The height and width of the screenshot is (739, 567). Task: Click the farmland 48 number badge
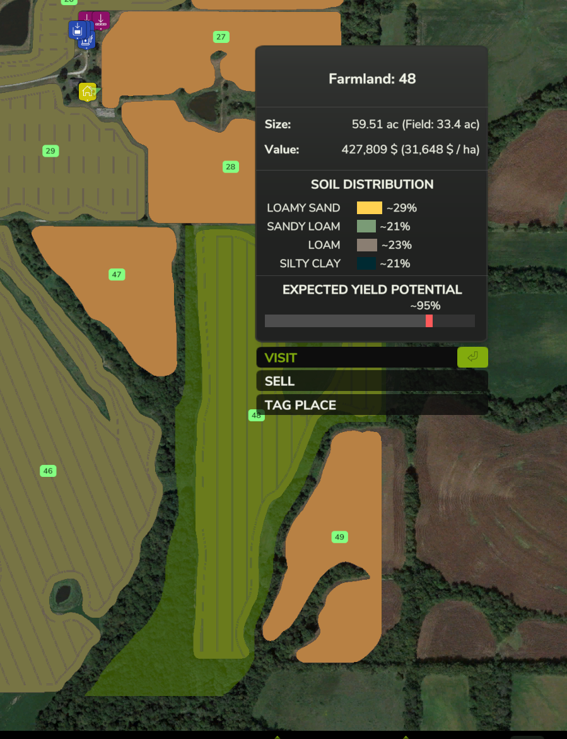[256, 415]
